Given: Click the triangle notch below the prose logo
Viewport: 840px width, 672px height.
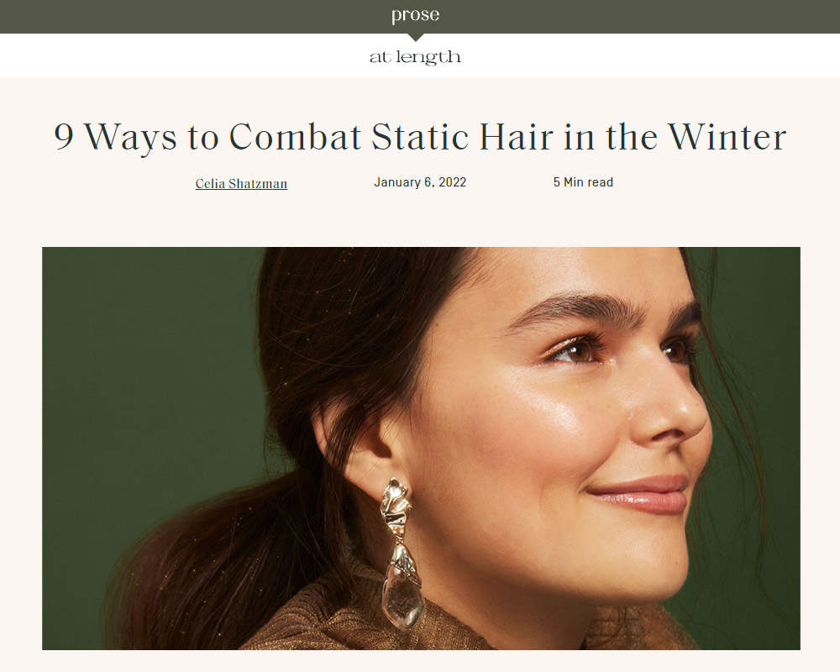Looking at the screenshot, I should click(415, 38).
